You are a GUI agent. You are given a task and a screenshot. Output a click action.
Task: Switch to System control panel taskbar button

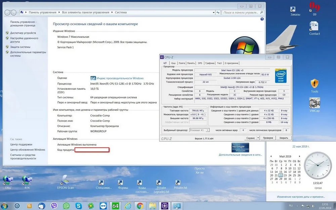pyautogui.click(x=177, y=206)
